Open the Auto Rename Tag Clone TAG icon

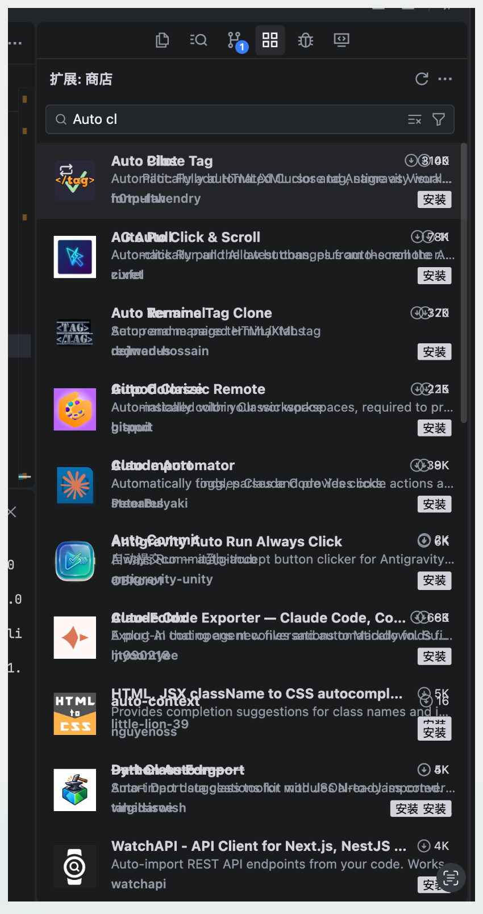pos(75,333)
